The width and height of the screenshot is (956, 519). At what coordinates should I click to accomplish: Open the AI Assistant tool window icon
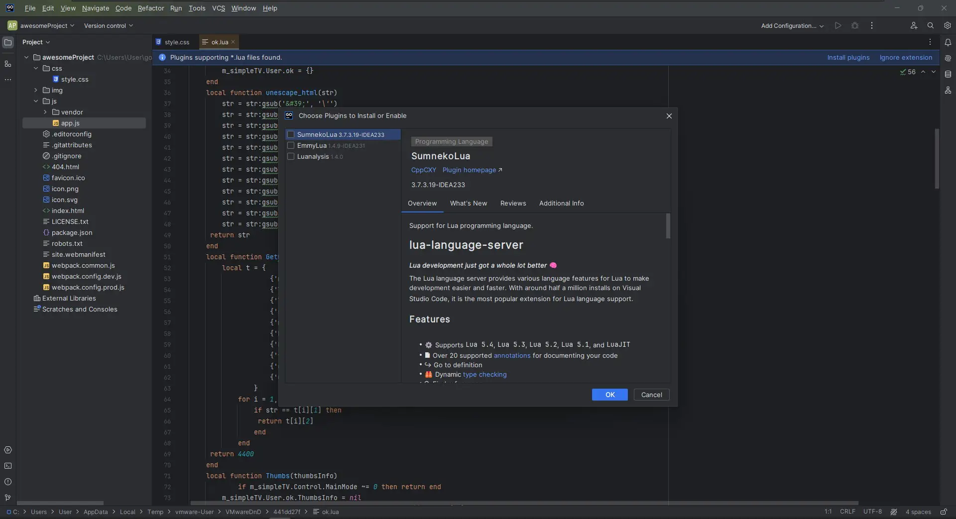(x=948, y=58)
